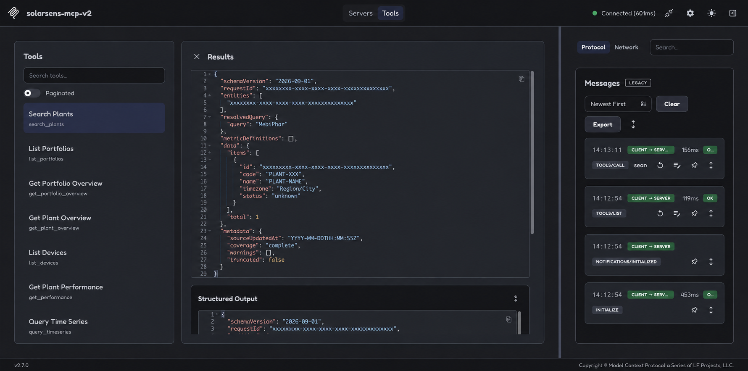This screenshot has height=371, width=748.
Task: Replay the tools/list message
Action: point(660,213)
